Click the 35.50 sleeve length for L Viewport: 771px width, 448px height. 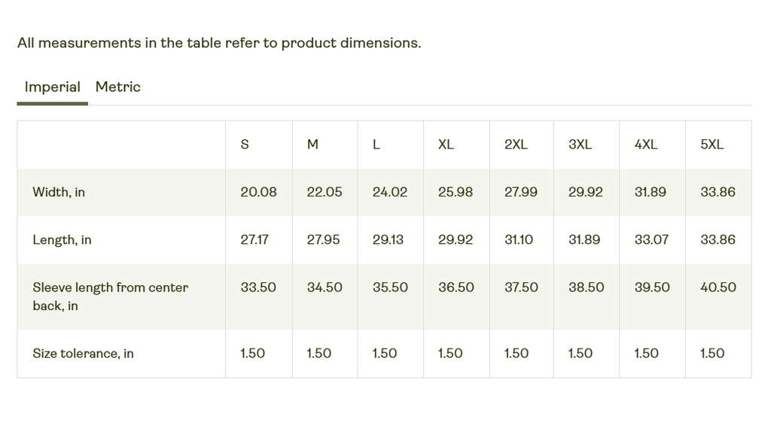(390, 287)
